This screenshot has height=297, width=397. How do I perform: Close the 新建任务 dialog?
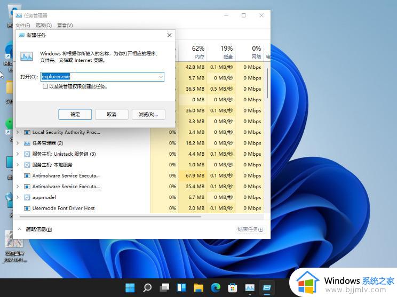[169, 35]
